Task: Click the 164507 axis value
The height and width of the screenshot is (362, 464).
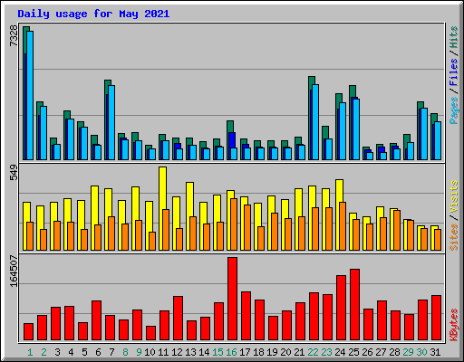Action: click(14, 271)
